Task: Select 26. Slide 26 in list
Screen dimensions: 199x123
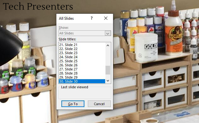Action: click(x=82, y=65)
